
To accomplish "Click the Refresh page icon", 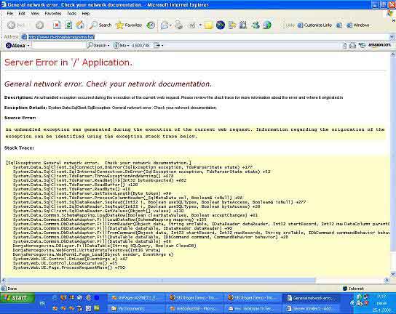I will click(68, 25).
